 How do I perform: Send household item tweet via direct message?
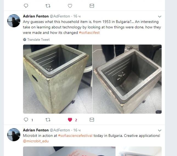[92, 120]
